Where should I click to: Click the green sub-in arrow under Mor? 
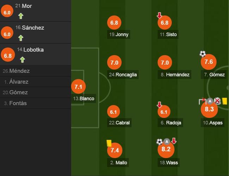point(21,16)
